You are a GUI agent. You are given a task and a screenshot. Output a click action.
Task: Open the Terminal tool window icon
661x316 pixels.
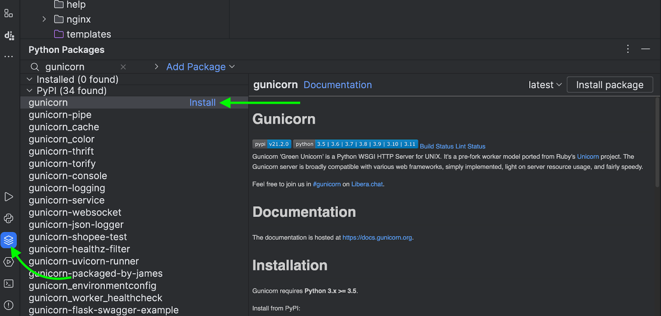click(x=9, y=283)
